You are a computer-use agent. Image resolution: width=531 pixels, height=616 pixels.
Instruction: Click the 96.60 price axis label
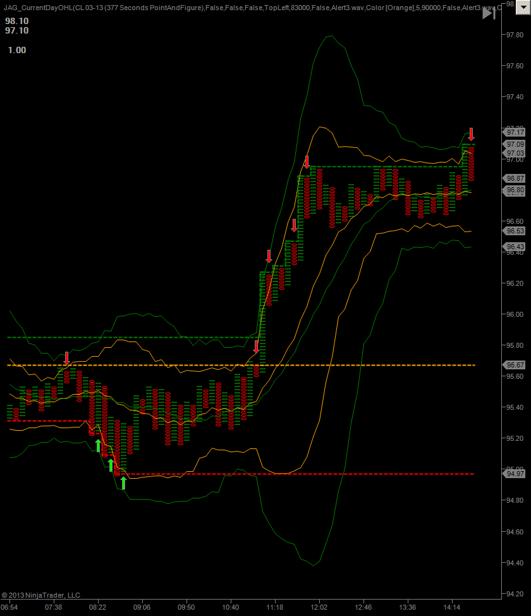[515, 221]
